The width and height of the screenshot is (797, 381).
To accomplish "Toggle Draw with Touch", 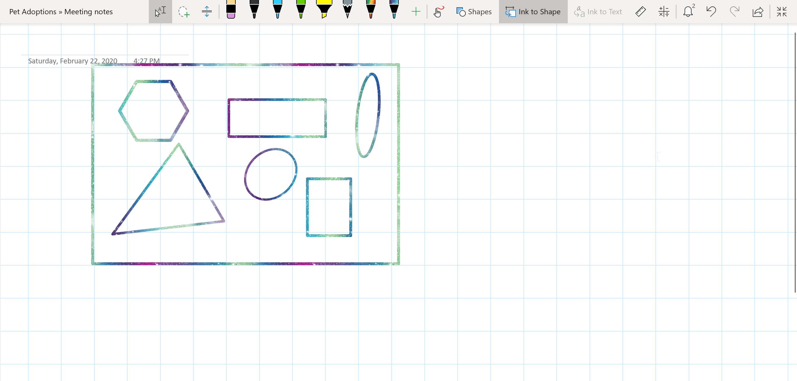I will 438,12.
